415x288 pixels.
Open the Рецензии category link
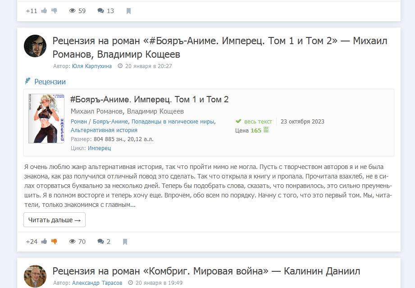pyautogui.click(x=50, y=82)
